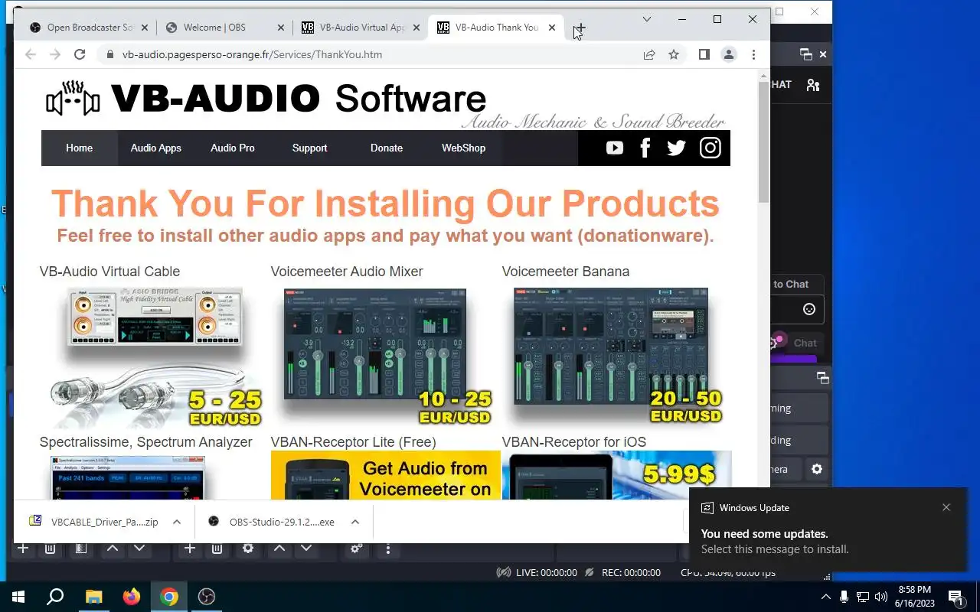
Task: Click the browser forward arrow
Action: click(x=55, y=54)
